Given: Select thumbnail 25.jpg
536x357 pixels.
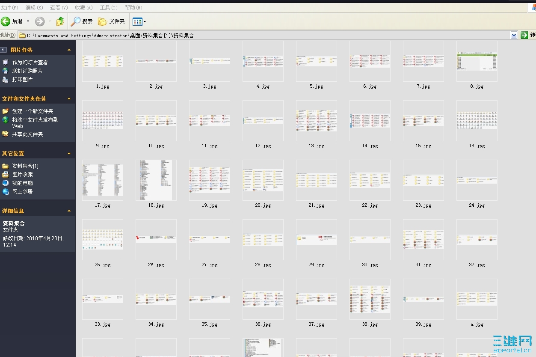Looking at the screenshot, I should [103, 240].
